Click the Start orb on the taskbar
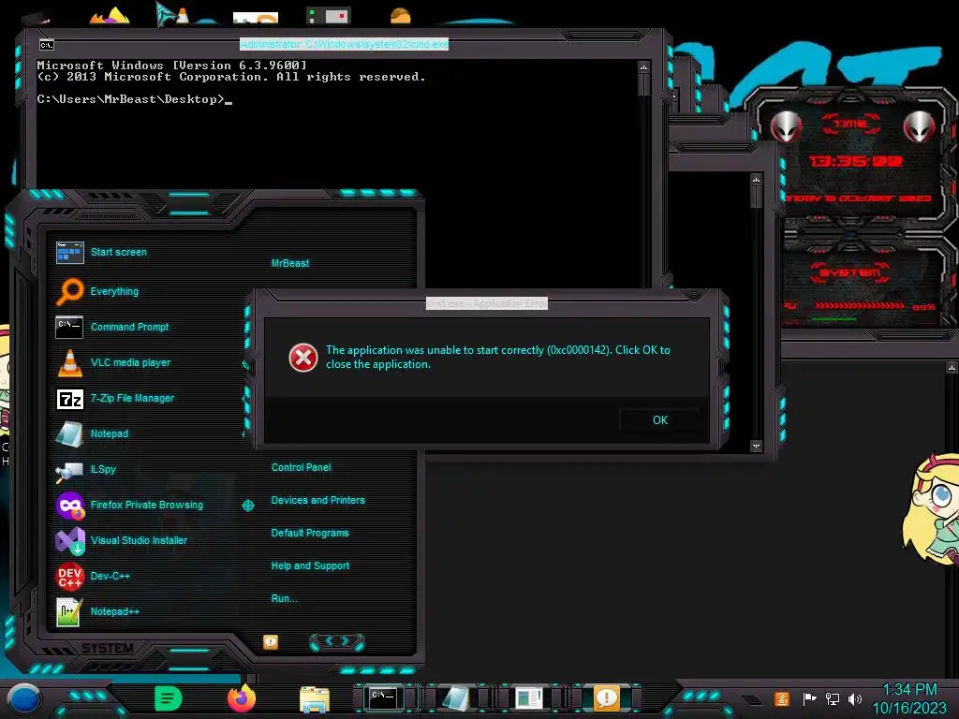 23,698
